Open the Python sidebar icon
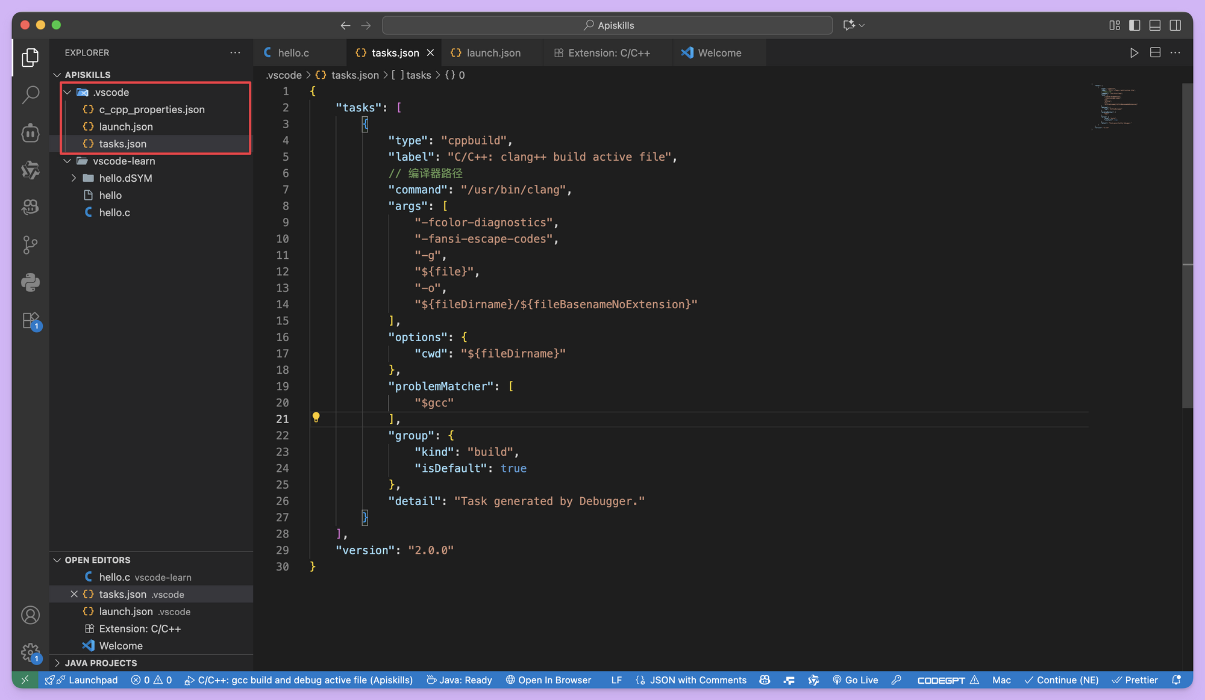 pyautogui.click(x=30, y=282)
